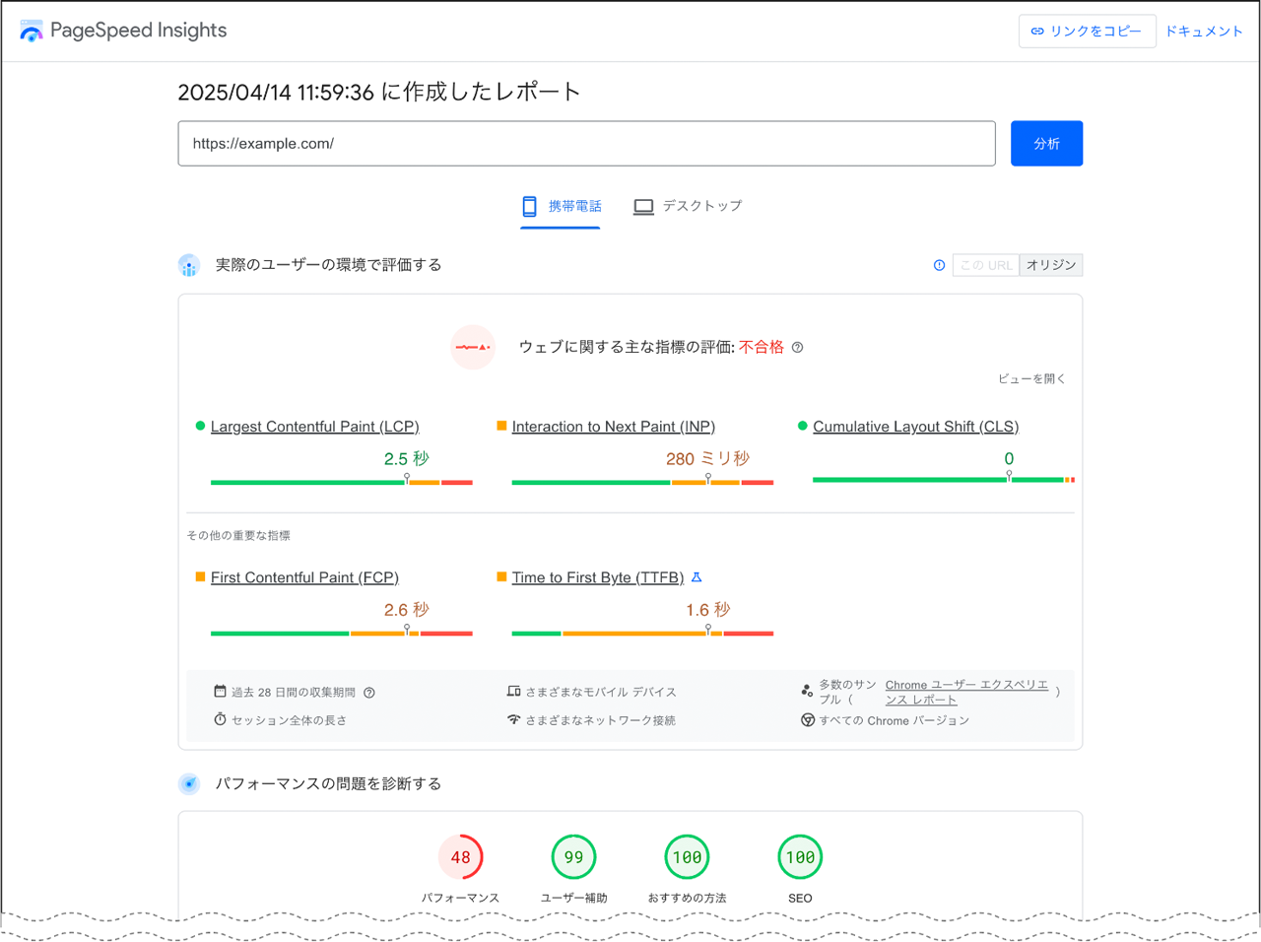Click the Chrome versions icon
The height and width of the screenshot is (942, 1261).
click(x=807, y=720)
